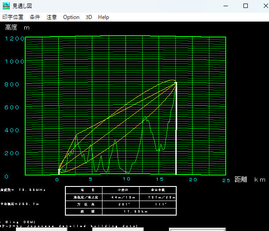269x231 pixels.
Task: Open the 印字位置 menu
Action: 13,17
